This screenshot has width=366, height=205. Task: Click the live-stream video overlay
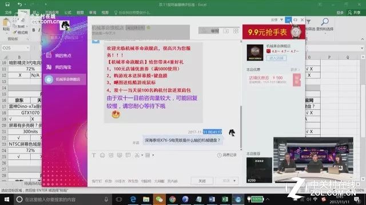coord(313,159)
